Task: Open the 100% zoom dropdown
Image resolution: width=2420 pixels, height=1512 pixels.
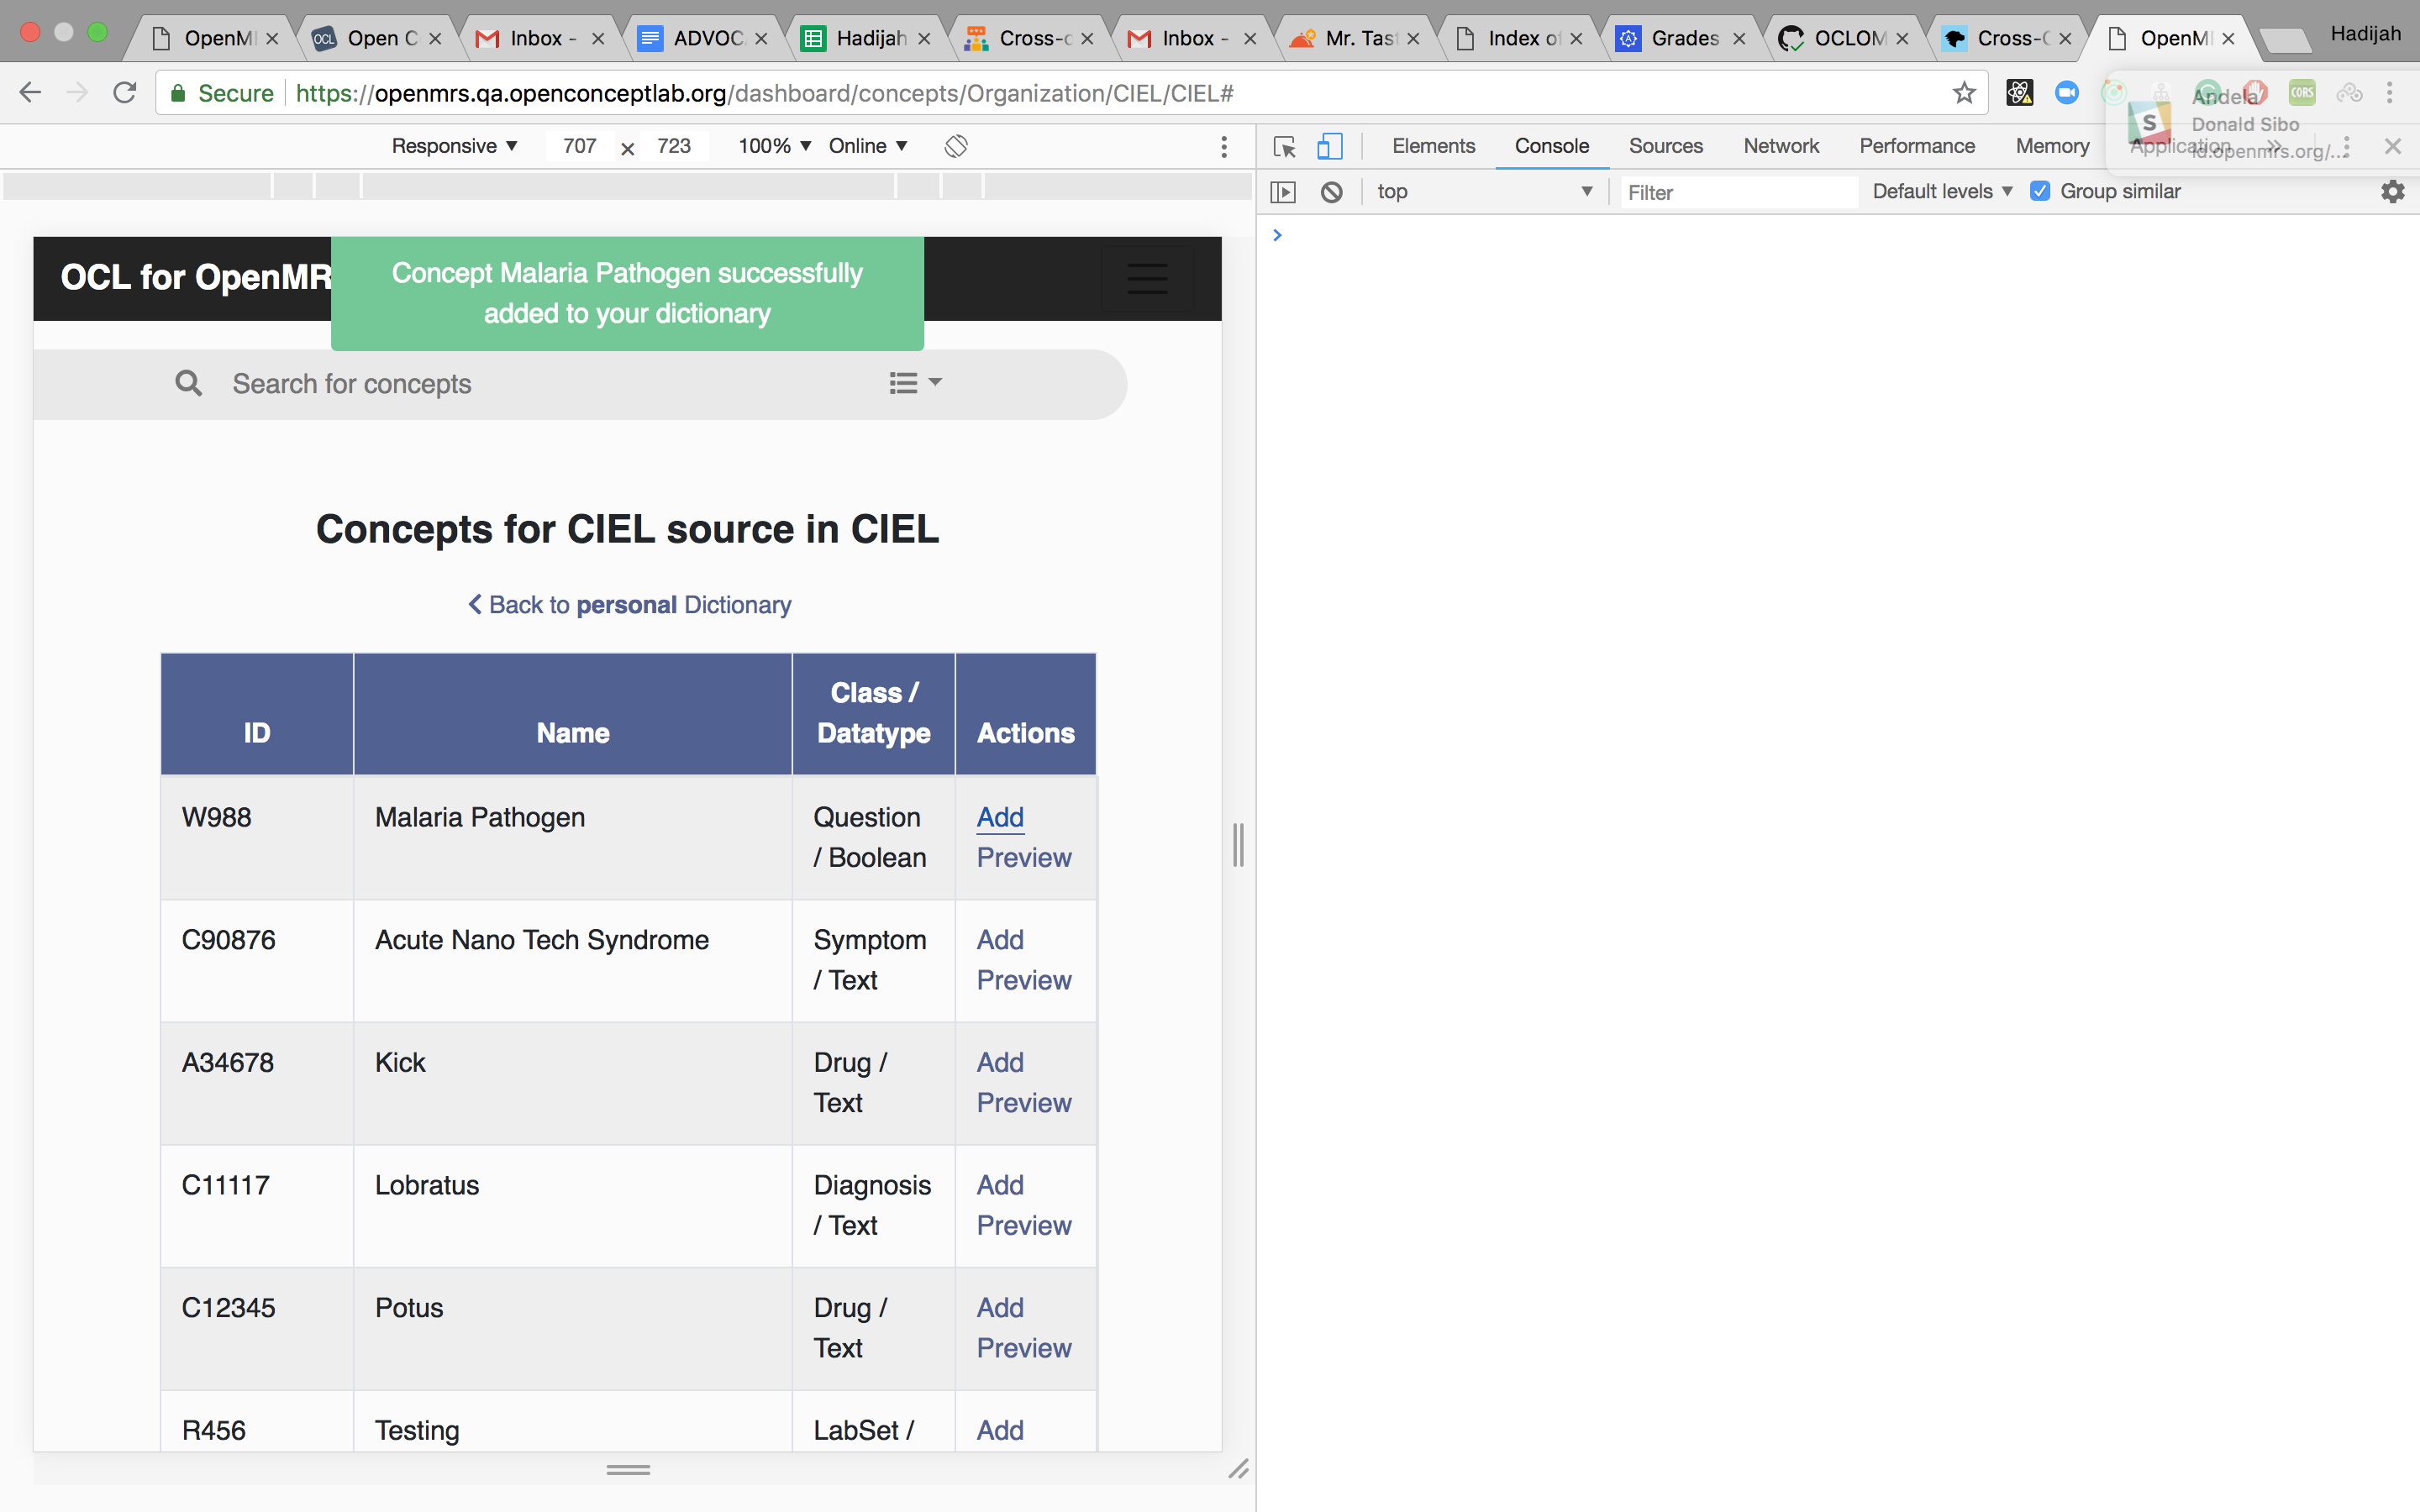Action: pyautogui.click(x=774, y=146)
